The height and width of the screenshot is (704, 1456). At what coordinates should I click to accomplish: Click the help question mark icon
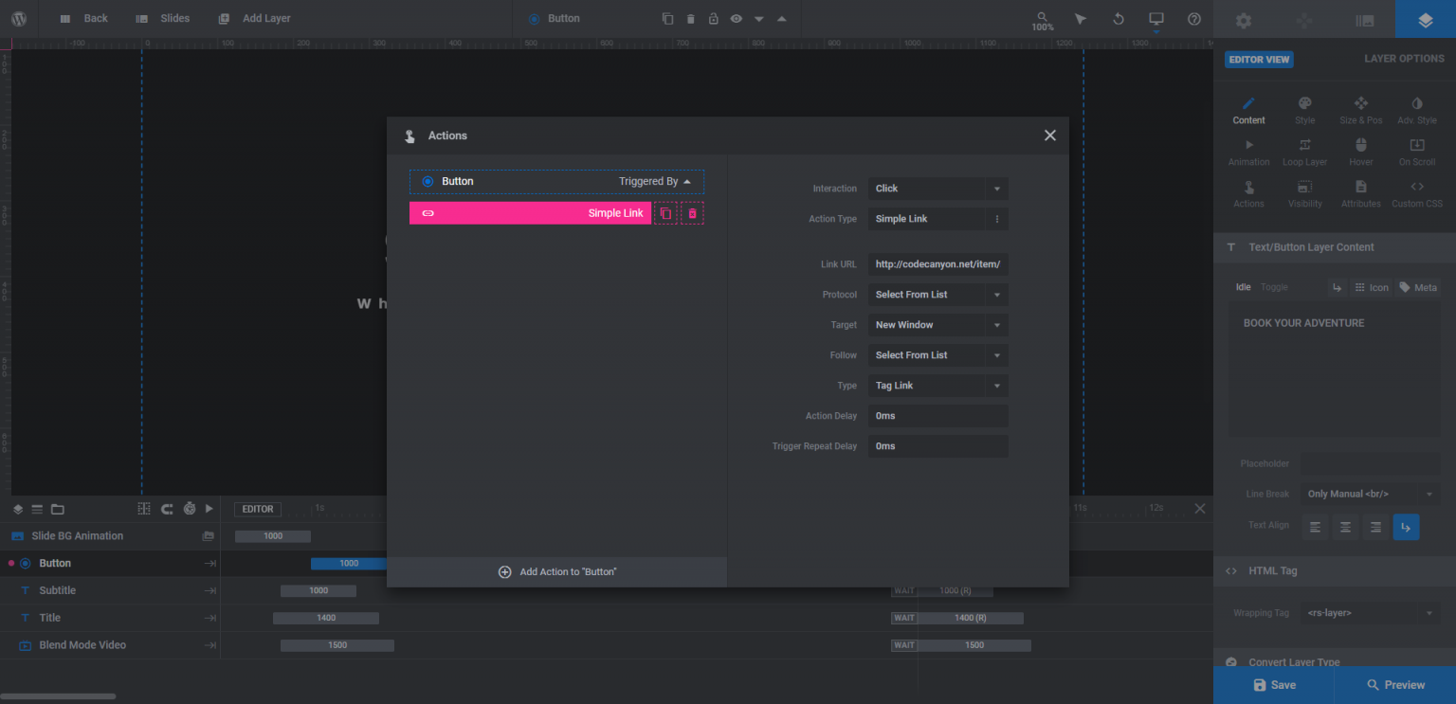[1193, 18]
